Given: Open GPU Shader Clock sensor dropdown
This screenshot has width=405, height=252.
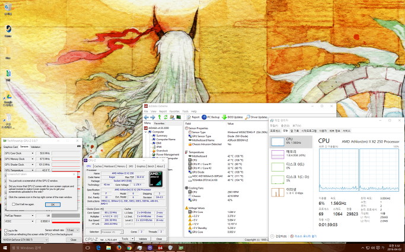Looking at the screenshot, I should (33, 164).
